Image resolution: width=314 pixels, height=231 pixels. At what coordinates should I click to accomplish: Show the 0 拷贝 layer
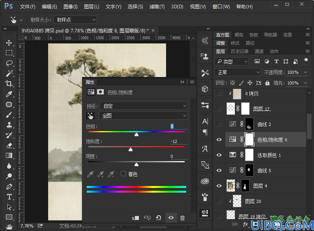[219, 93]
